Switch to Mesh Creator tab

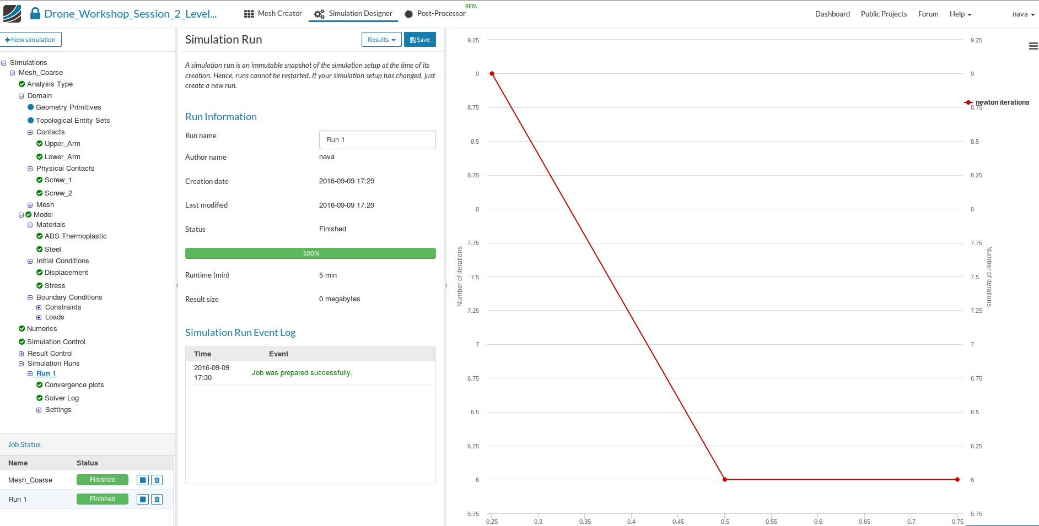tap(273, 14)
